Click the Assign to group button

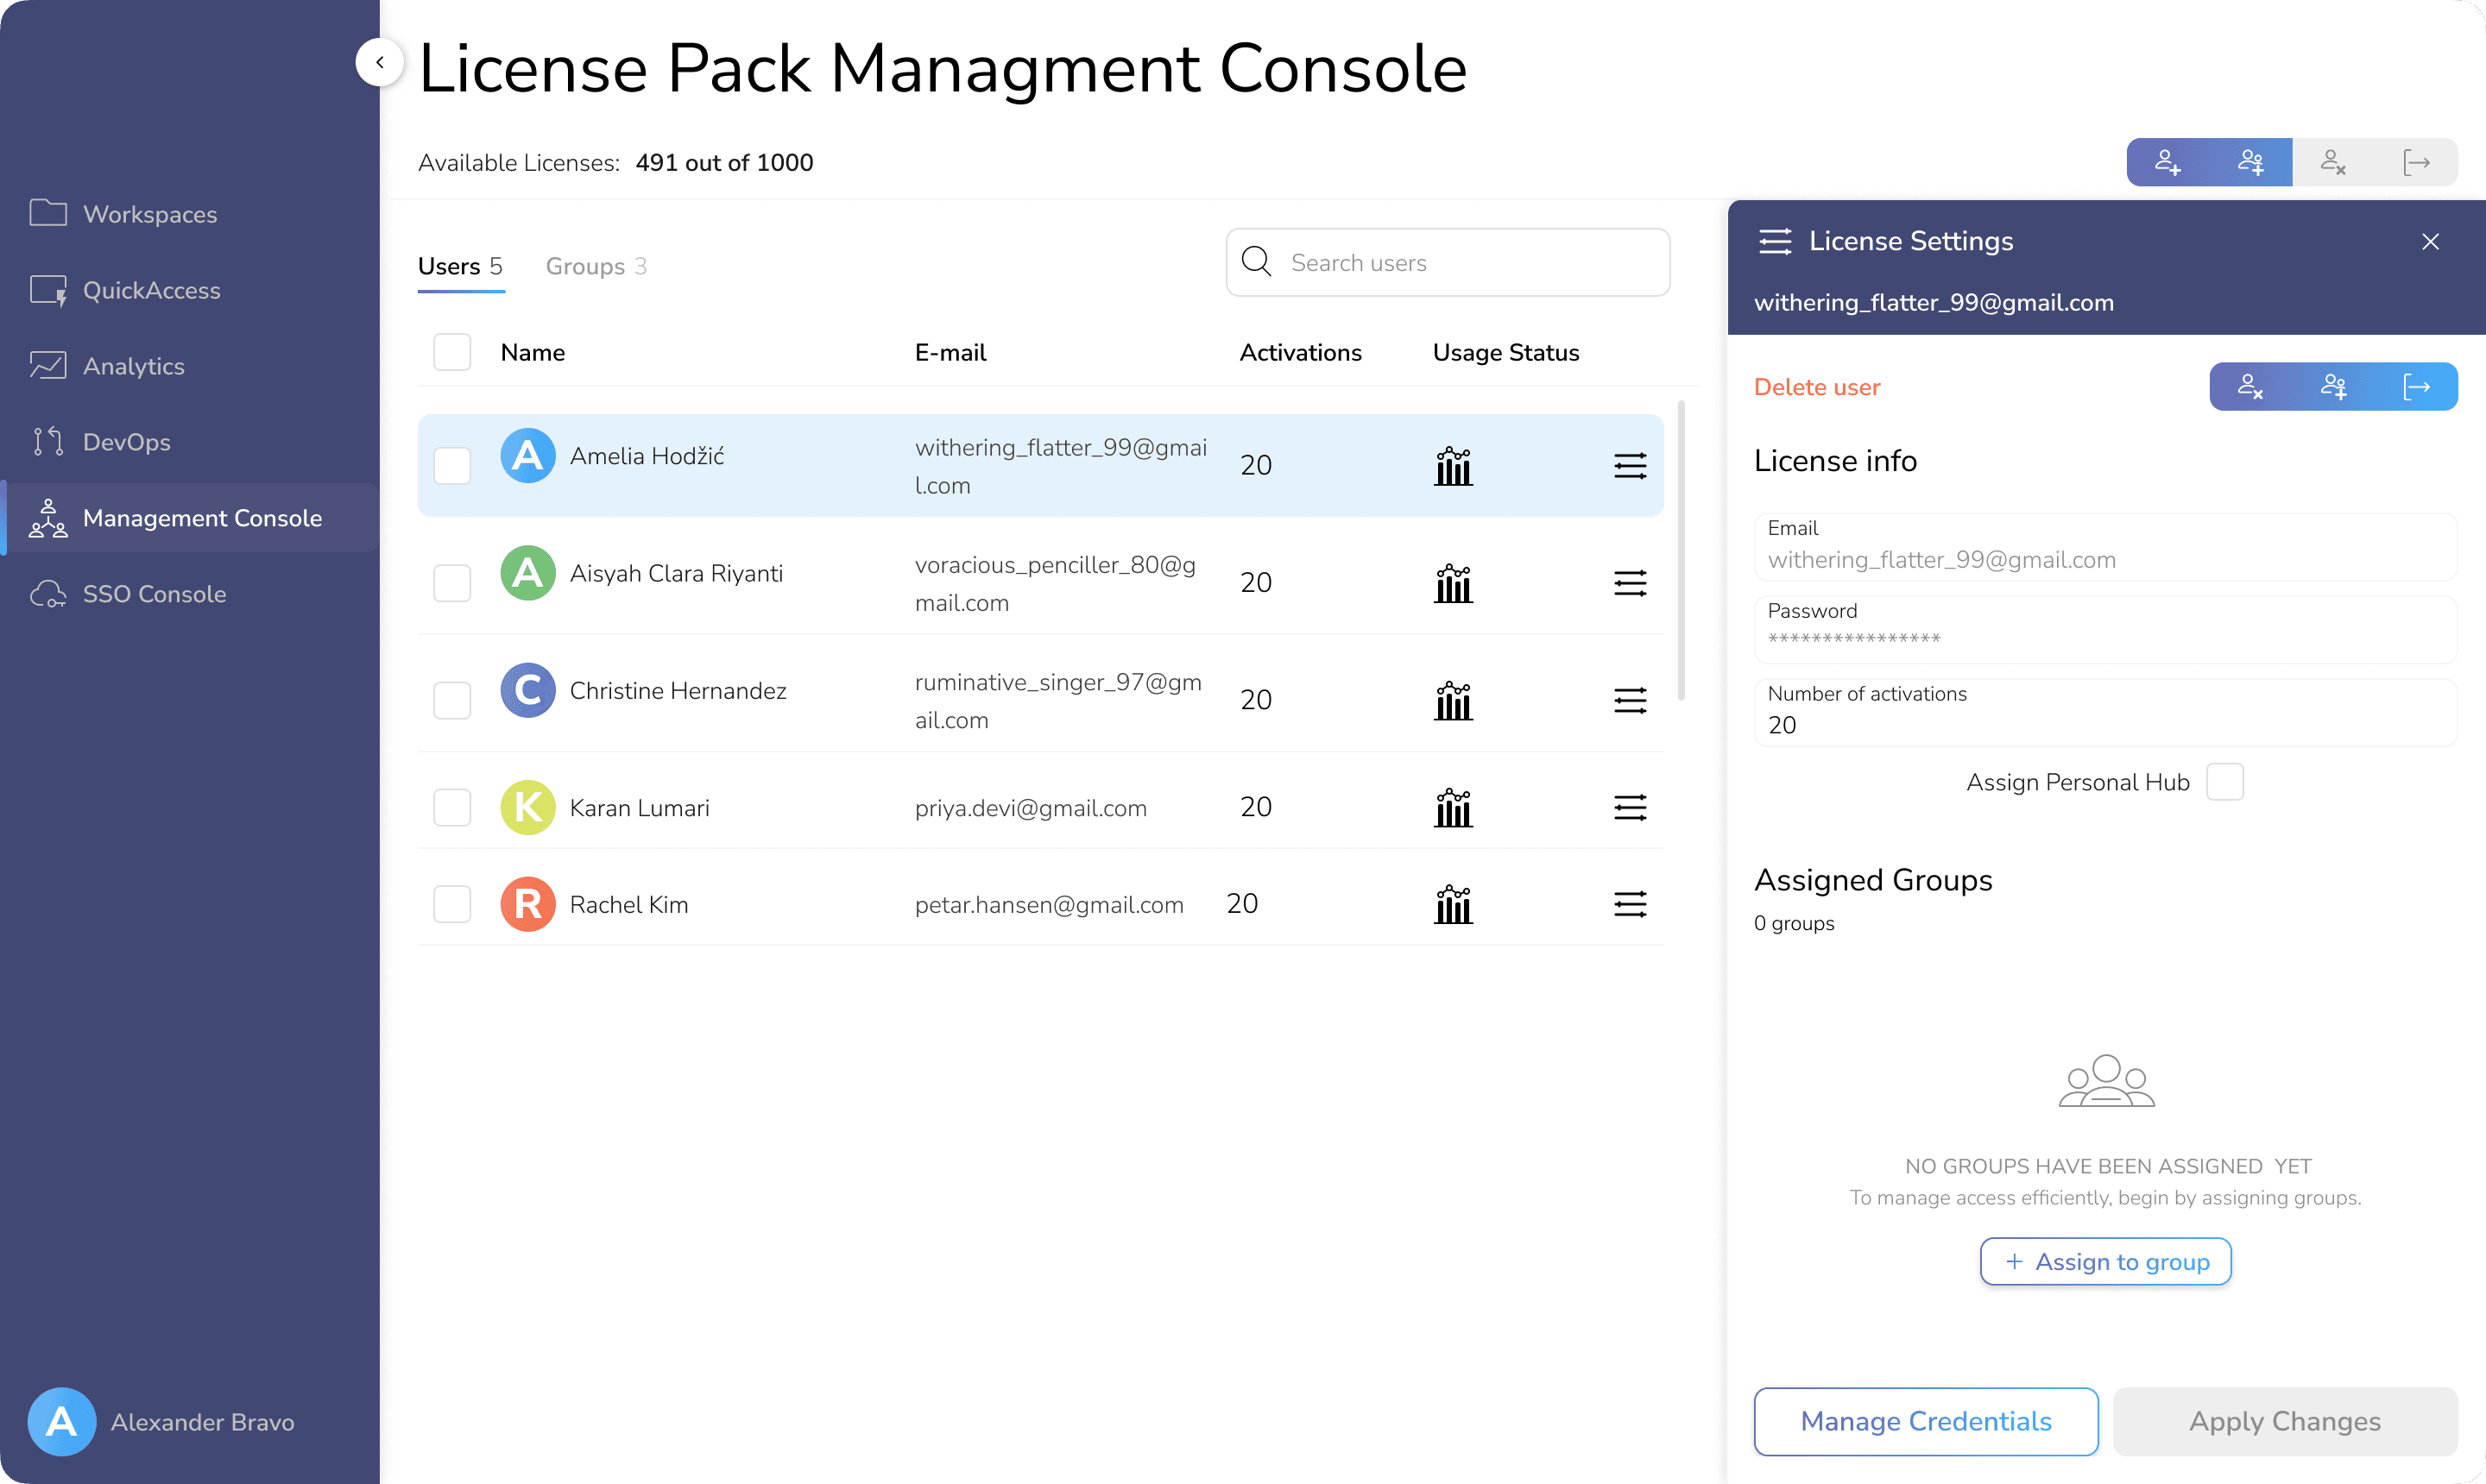2104,1261
